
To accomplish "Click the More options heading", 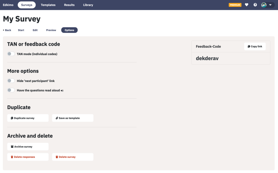I will point(23,71).
